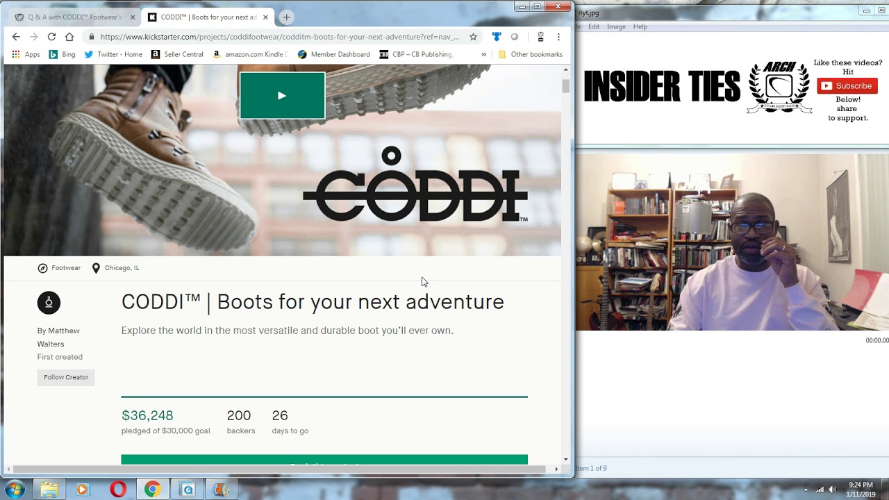
Task: Reload the Kickstarter page
Action: [x=51, y=37]
